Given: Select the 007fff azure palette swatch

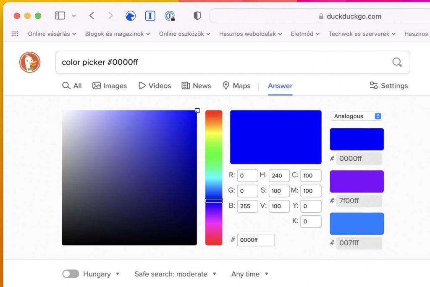Looking at the screenshot, I should [357, 224].
